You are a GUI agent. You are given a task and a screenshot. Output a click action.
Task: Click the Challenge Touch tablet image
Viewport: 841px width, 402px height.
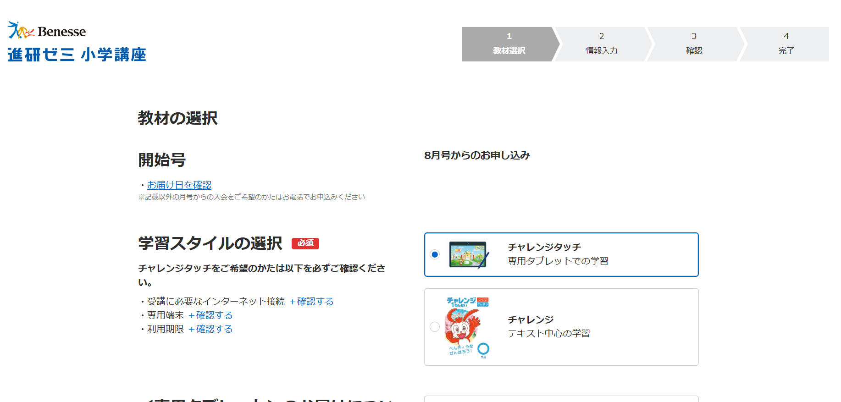point(468,254)
